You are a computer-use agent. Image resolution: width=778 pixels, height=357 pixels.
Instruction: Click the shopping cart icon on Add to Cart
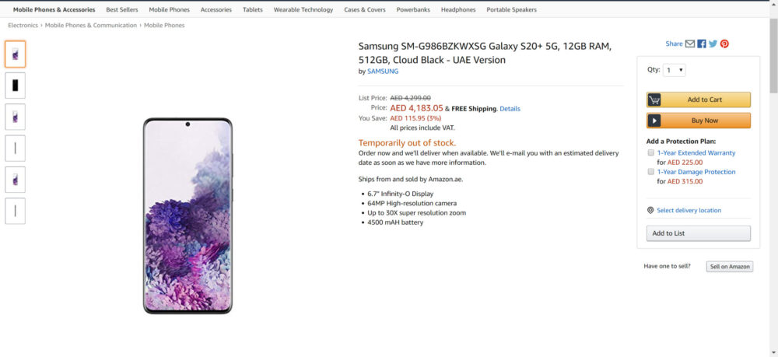(x=655, y=100)
